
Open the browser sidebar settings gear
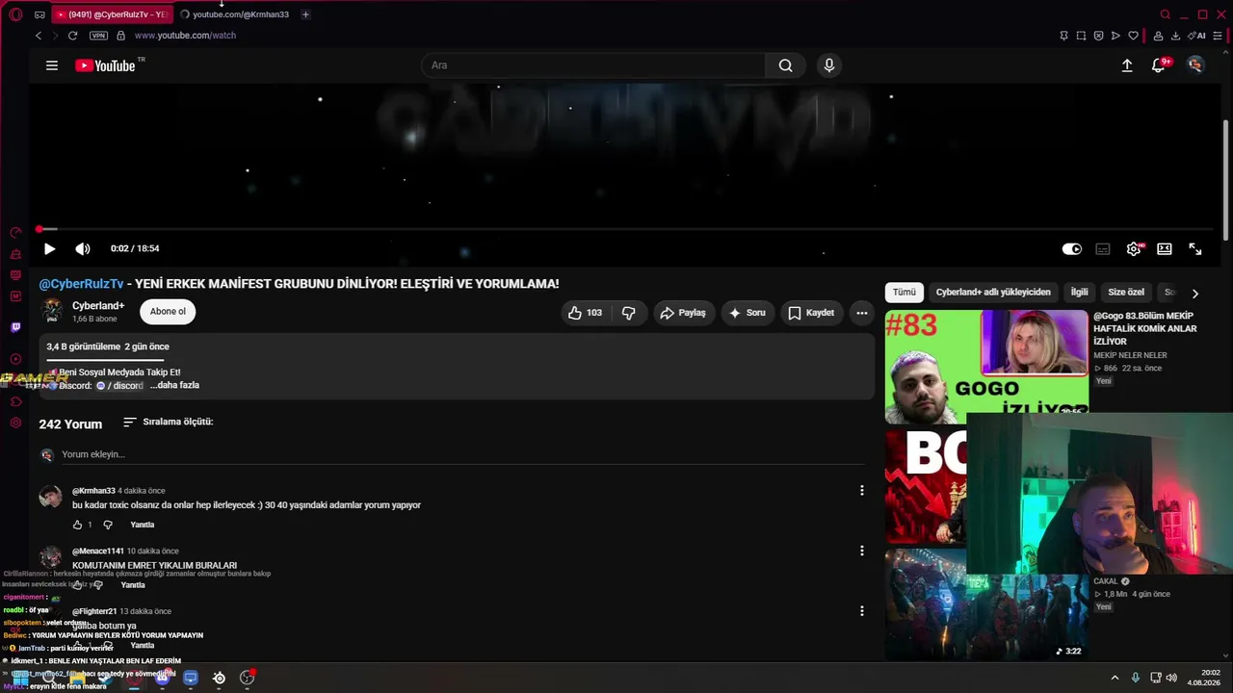pos(15,423)
